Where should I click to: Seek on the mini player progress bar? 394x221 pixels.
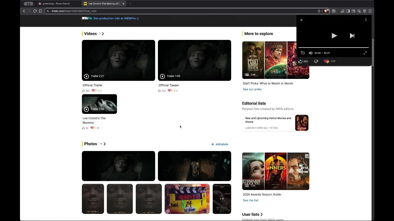point(334,48)
